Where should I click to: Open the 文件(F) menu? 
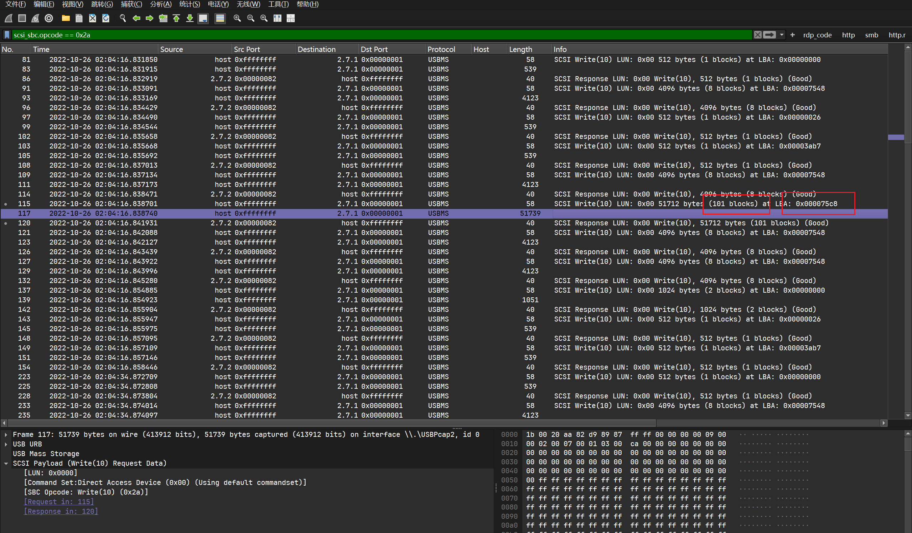[16, 4]
